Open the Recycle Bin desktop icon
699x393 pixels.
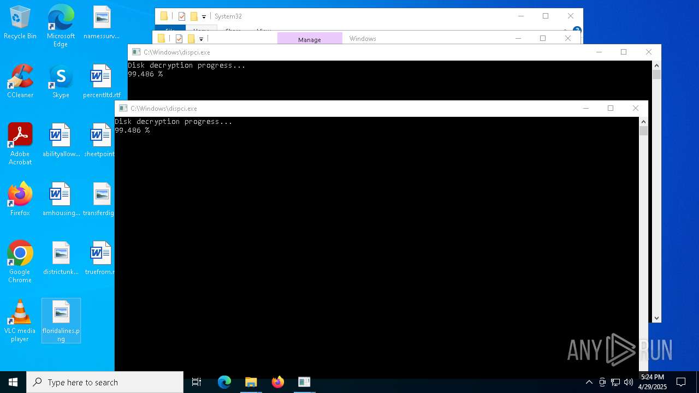coord(20,23)
